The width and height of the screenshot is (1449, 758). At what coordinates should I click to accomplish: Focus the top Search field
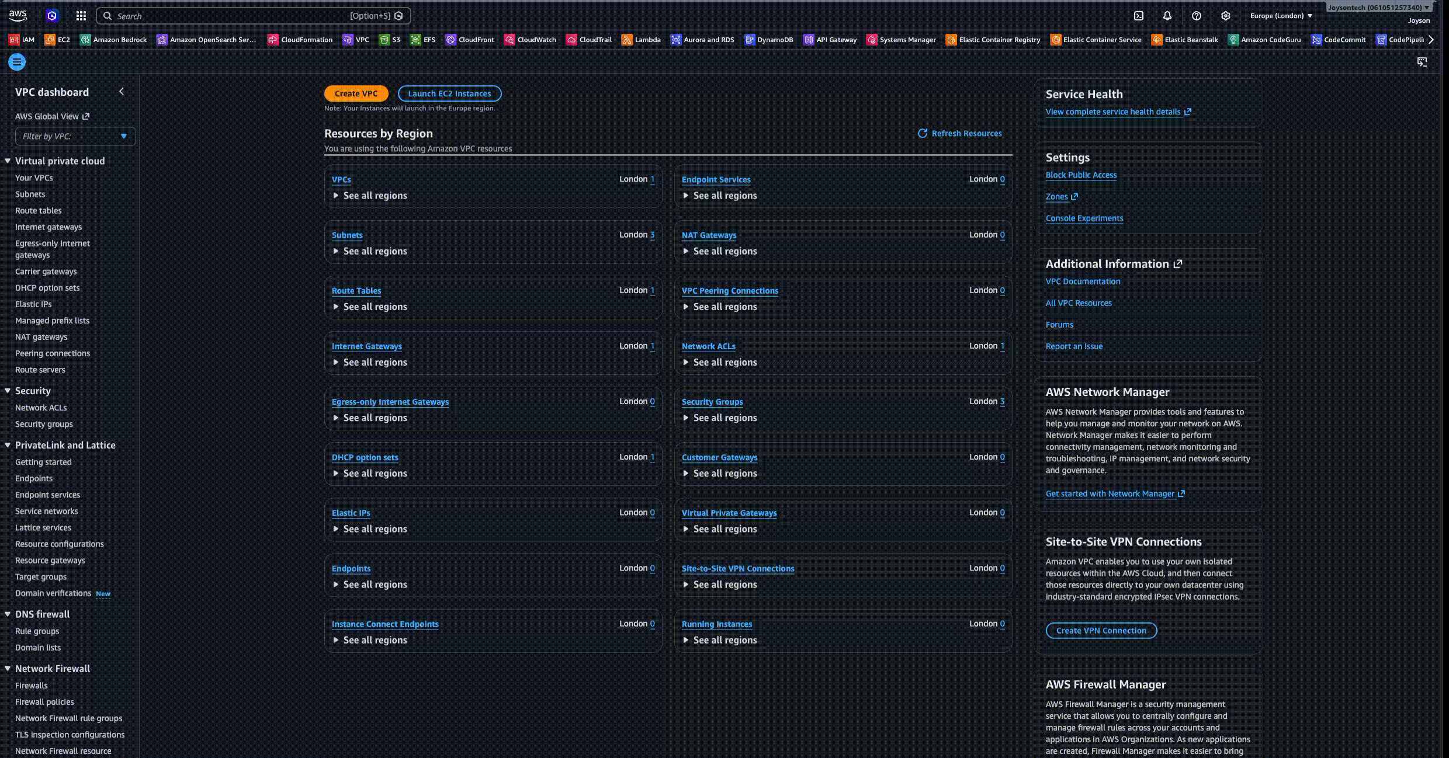(254, 16)
